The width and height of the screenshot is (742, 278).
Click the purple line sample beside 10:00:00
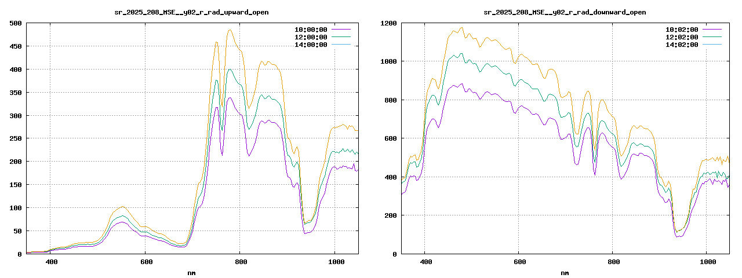pyautogui.click(x=341, y=29)
